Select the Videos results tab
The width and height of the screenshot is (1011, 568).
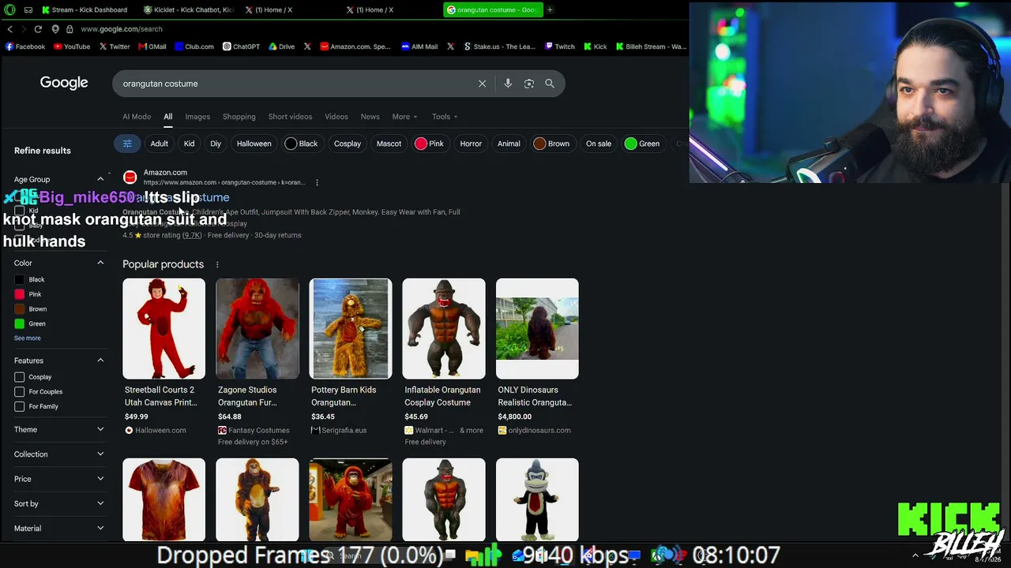[x=336, y=117]
